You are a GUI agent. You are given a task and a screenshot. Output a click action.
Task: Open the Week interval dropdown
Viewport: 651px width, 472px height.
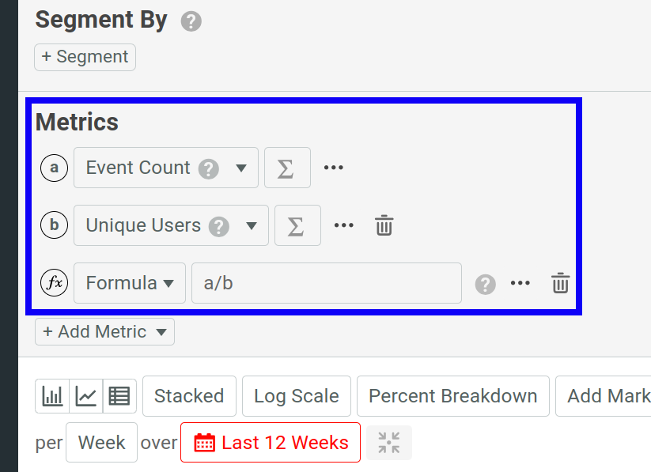click(101, 443)
